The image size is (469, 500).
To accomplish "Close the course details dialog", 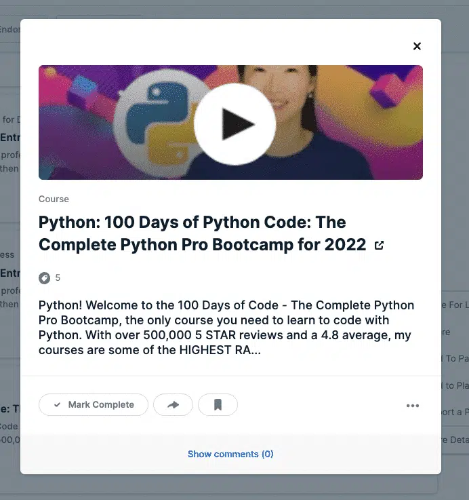I will (417, 46).
